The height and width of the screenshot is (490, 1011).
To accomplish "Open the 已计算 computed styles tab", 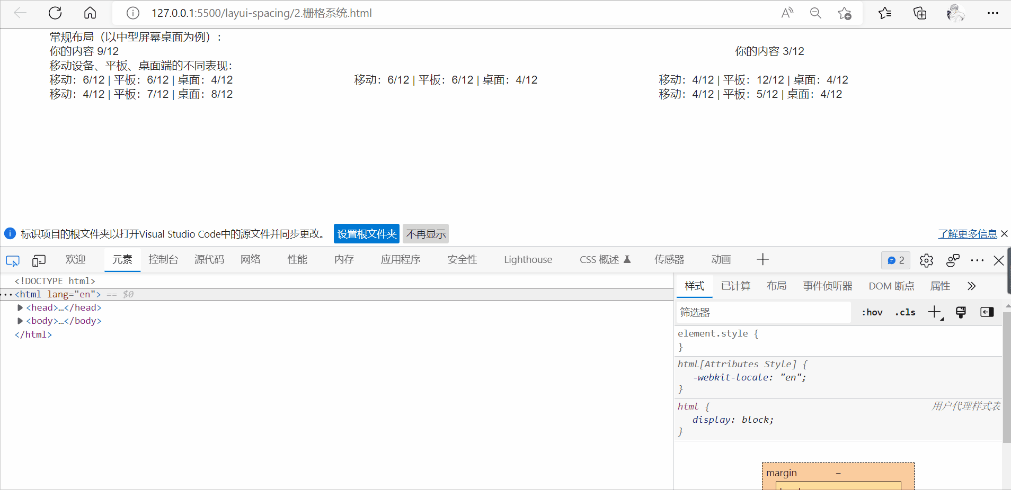I will pos(735,286).
